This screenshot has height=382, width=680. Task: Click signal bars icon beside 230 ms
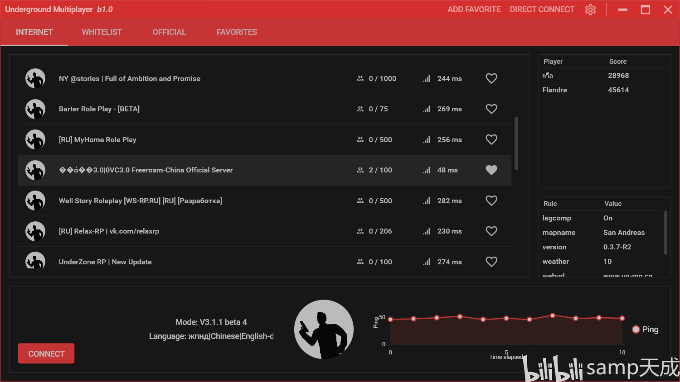coord(427,231)
